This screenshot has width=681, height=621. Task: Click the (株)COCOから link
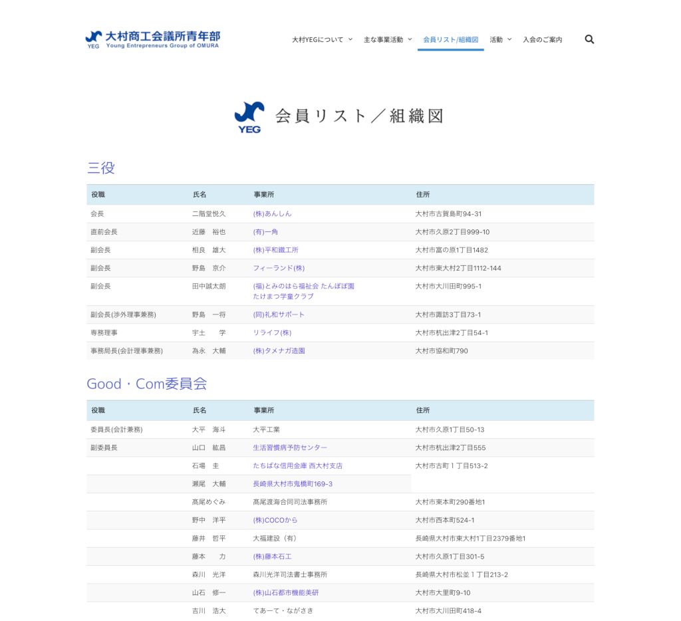coord(275,520)
